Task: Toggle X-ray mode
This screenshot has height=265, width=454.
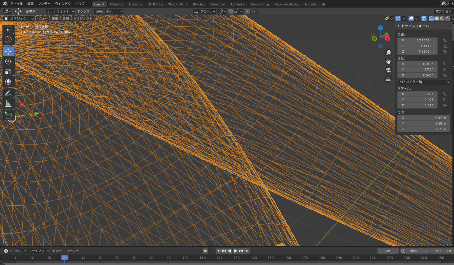Action: tap(424, 19)
